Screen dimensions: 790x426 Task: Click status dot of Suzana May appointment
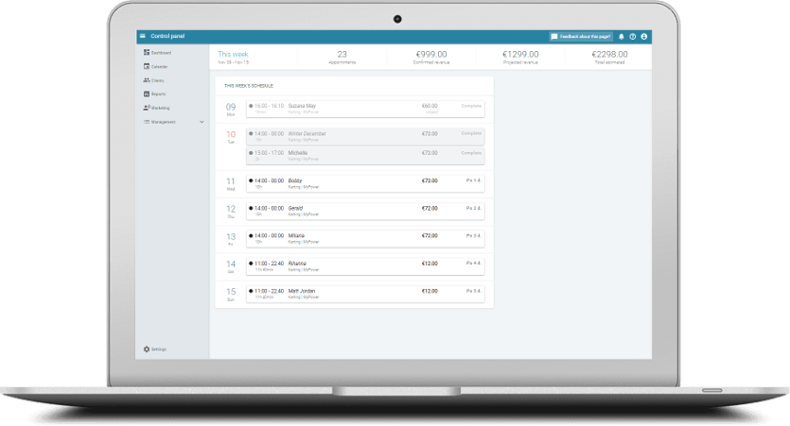(x=251, y=106)
